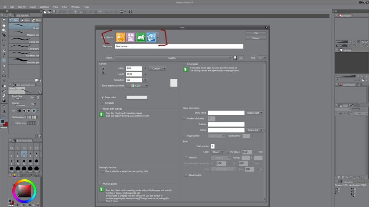Viewport: 369px width, 207px height.
Task: Open the Preset dropdown showing Custom
Action: coord(172,58)
